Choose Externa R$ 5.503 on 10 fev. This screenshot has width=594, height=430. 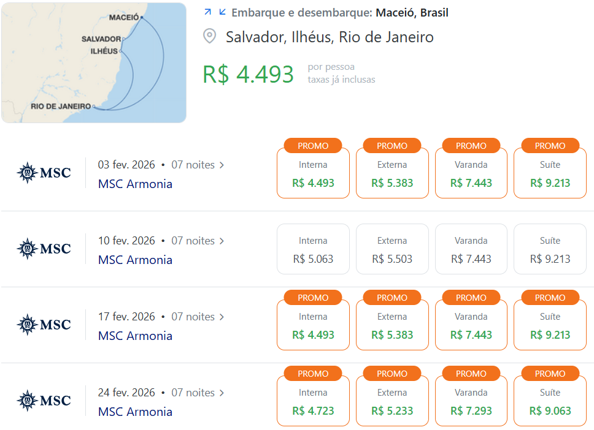[x=392, y=249]
